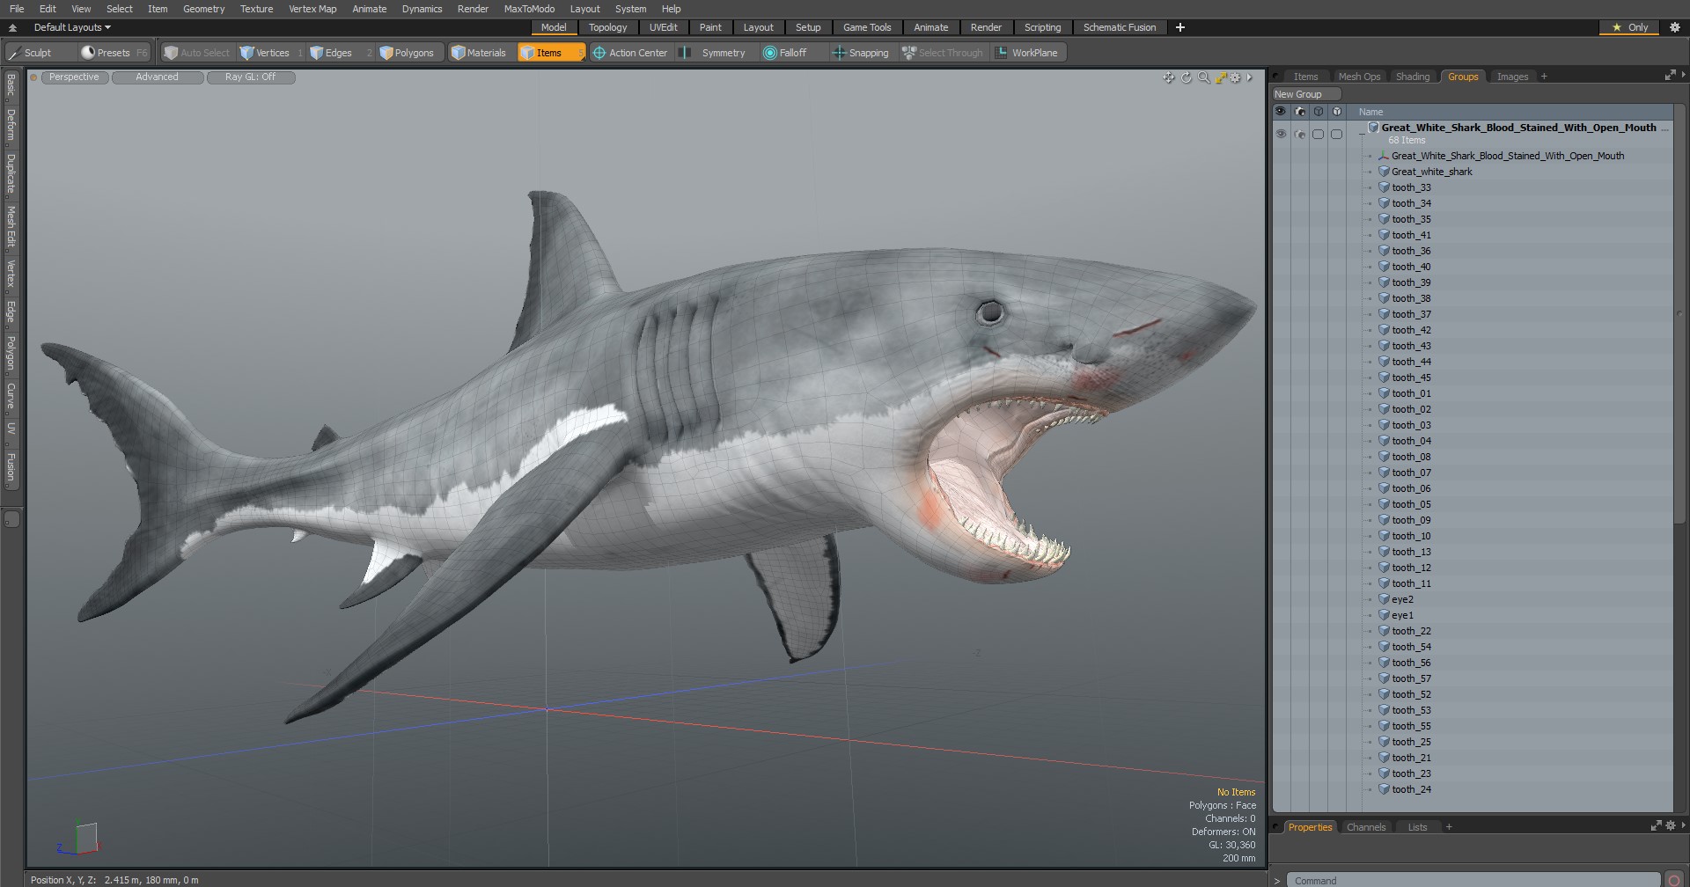Maximize the groups panel with arrows icon

1670,76
